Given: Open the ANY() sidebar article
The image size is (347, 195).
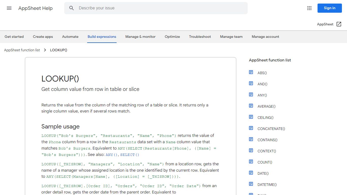Looking at the screenshot, I should click(262, 95).
